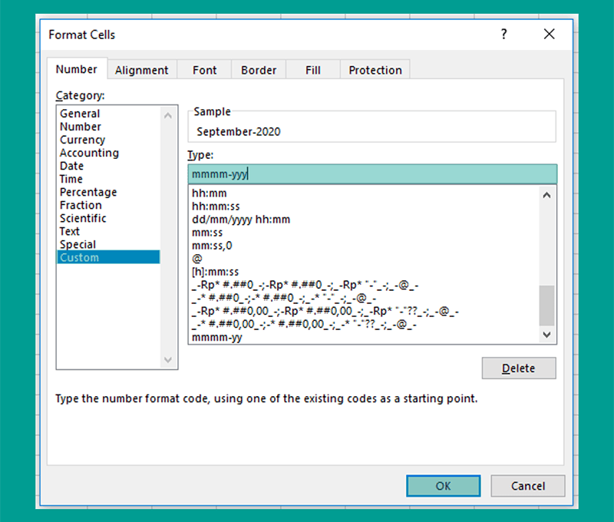This screenshot has height=522, width=614.
Task: Click down arrow of Category list scrollbar
Action: [x=168, y=359]
